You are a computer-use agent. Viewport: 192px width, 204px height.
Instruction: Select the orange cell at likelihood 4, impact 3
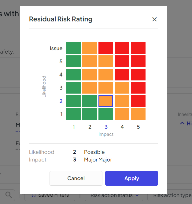[x=106, y=75]
